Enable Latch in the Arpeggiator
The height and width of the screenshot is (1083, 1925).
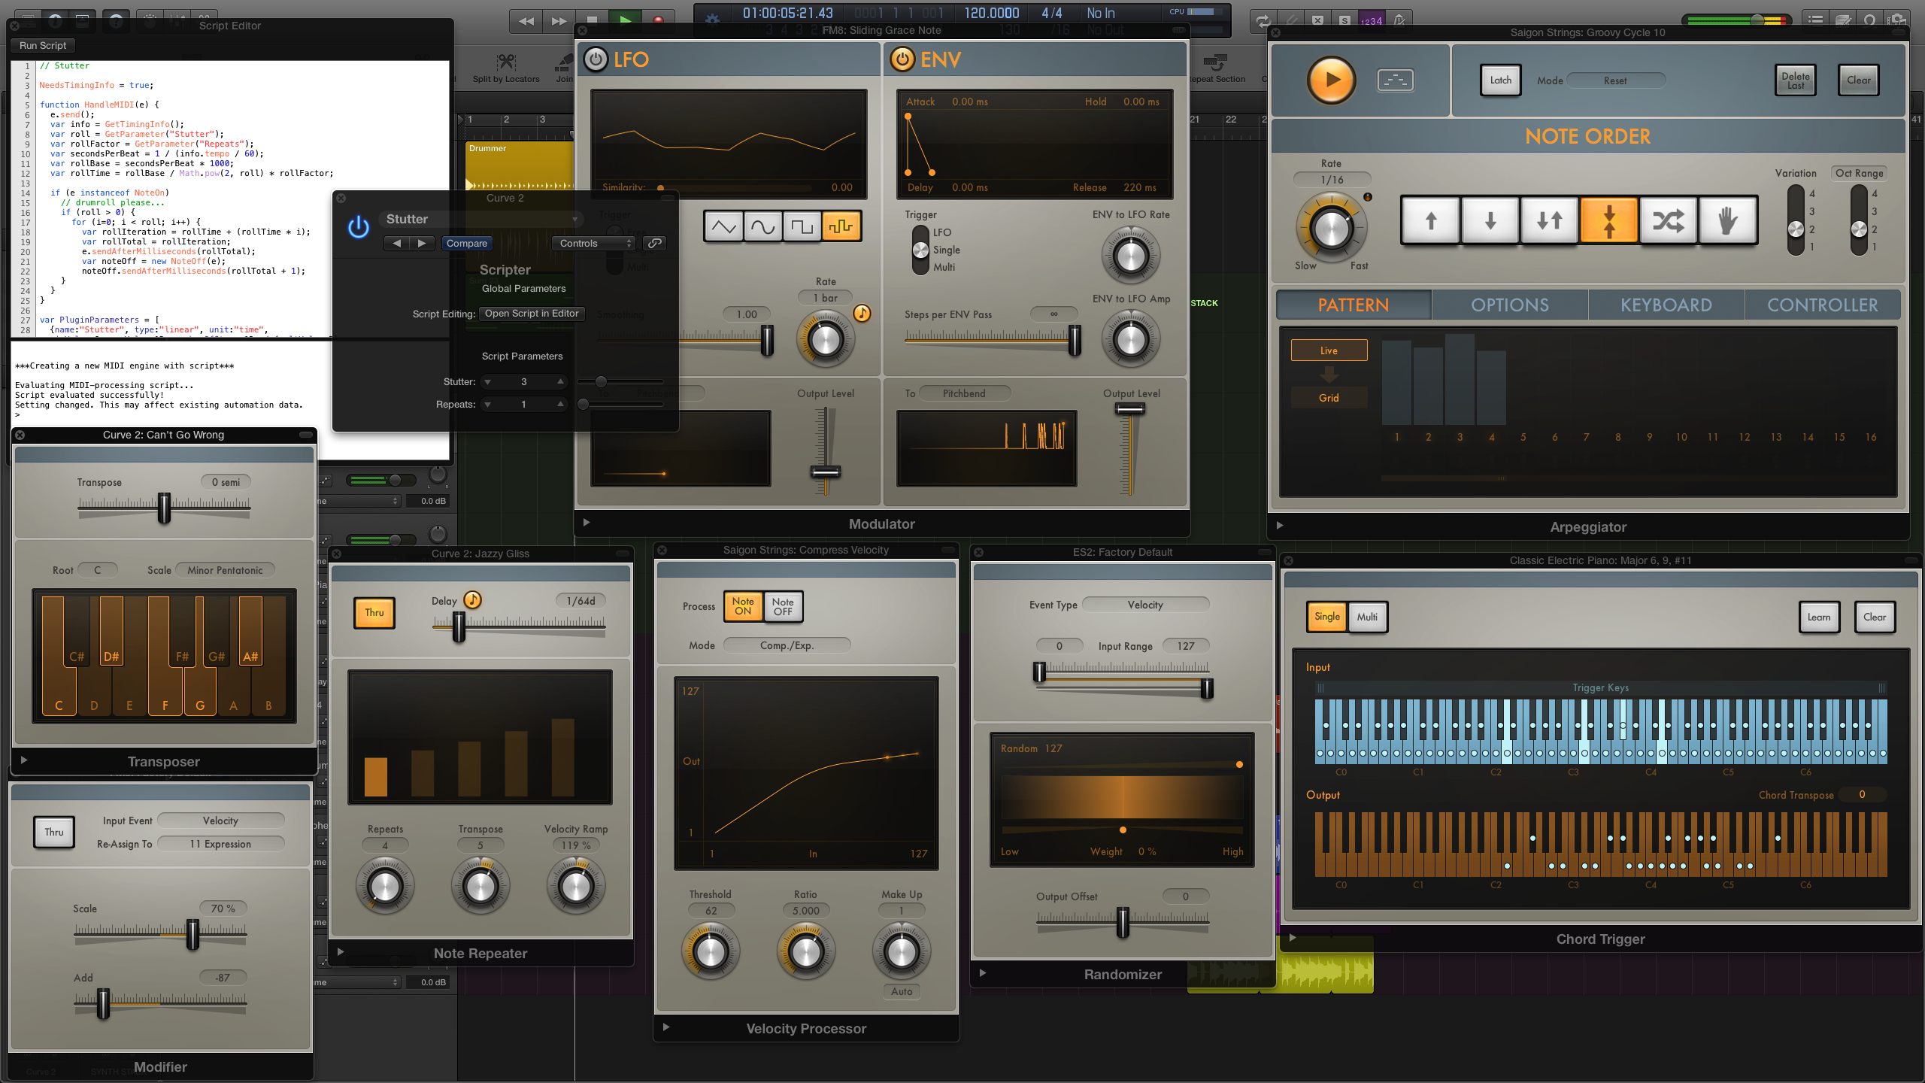1500,80
